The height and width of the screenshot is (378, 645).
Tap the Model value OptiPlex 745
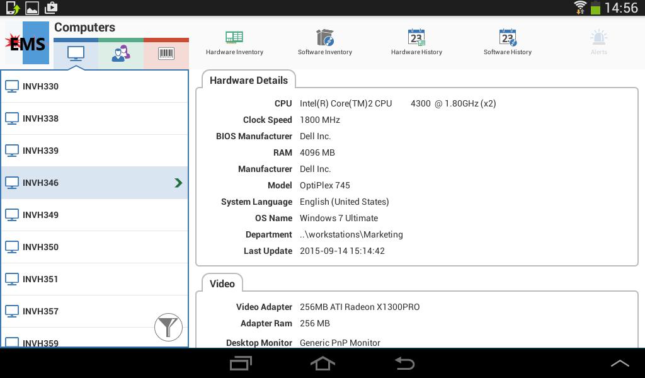[324, 185]
